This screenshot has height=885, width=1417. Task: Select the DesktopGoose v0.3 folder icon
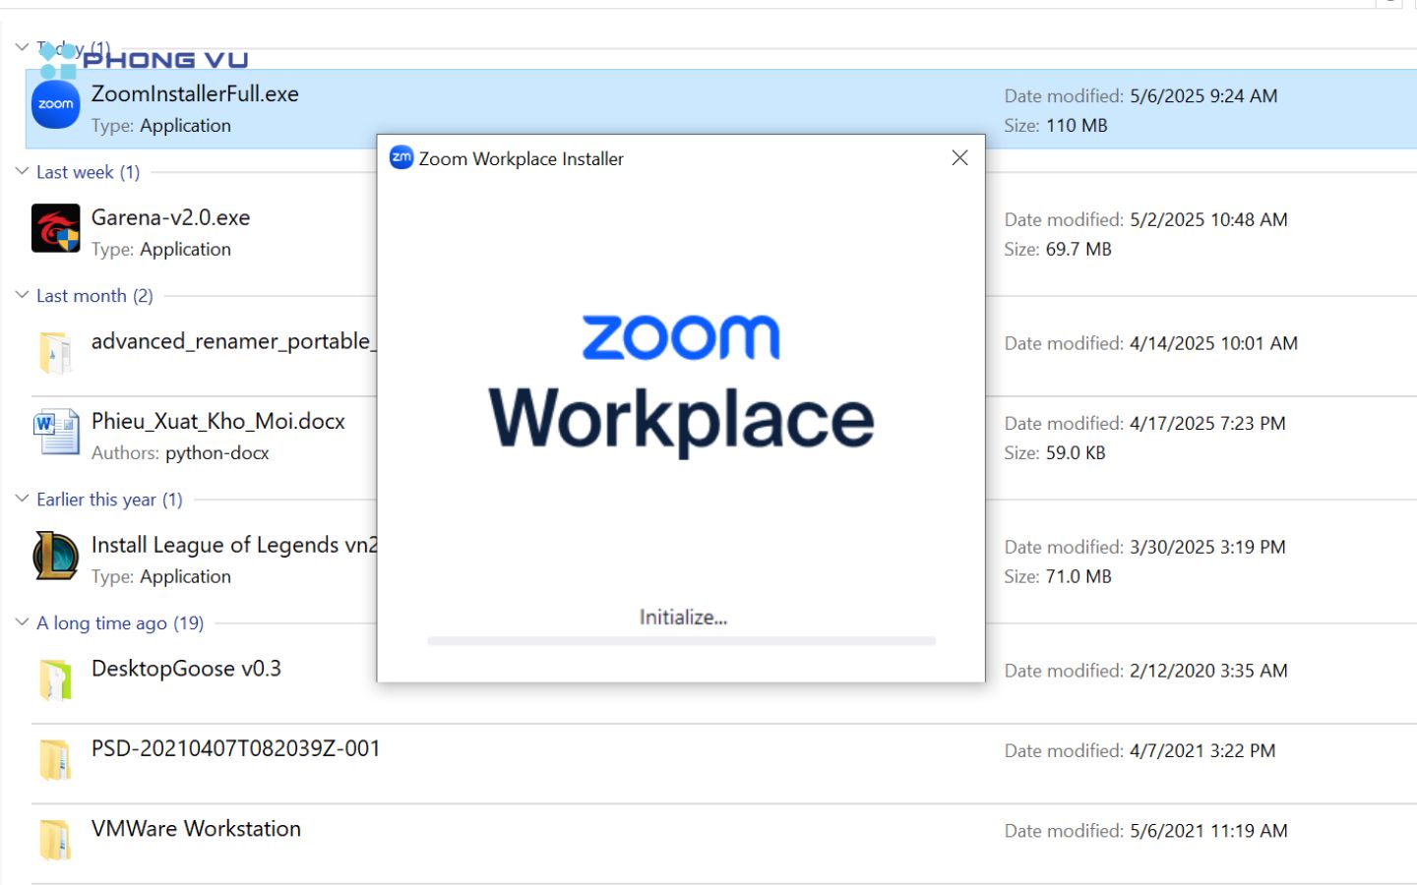coord(55,679)
